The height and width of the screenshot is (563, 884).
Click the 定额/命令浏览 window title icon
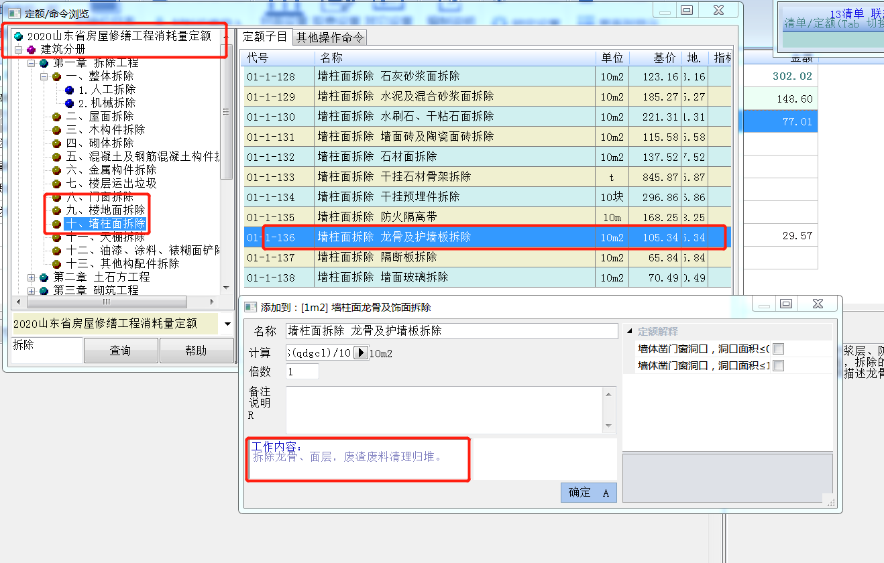point(14,13)
